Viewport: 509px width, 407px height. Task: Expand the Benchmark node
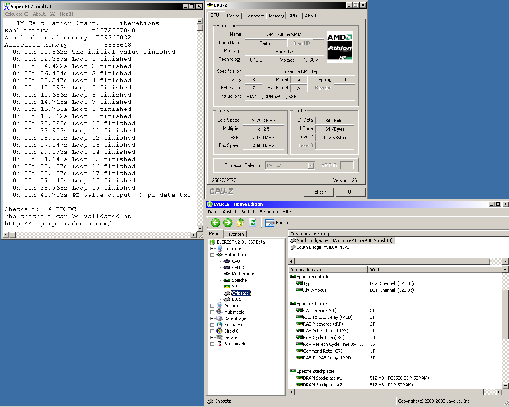click(212, 344)
